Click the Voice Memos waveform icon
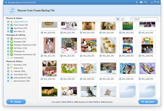164x111 pixels. pos(11,74)
